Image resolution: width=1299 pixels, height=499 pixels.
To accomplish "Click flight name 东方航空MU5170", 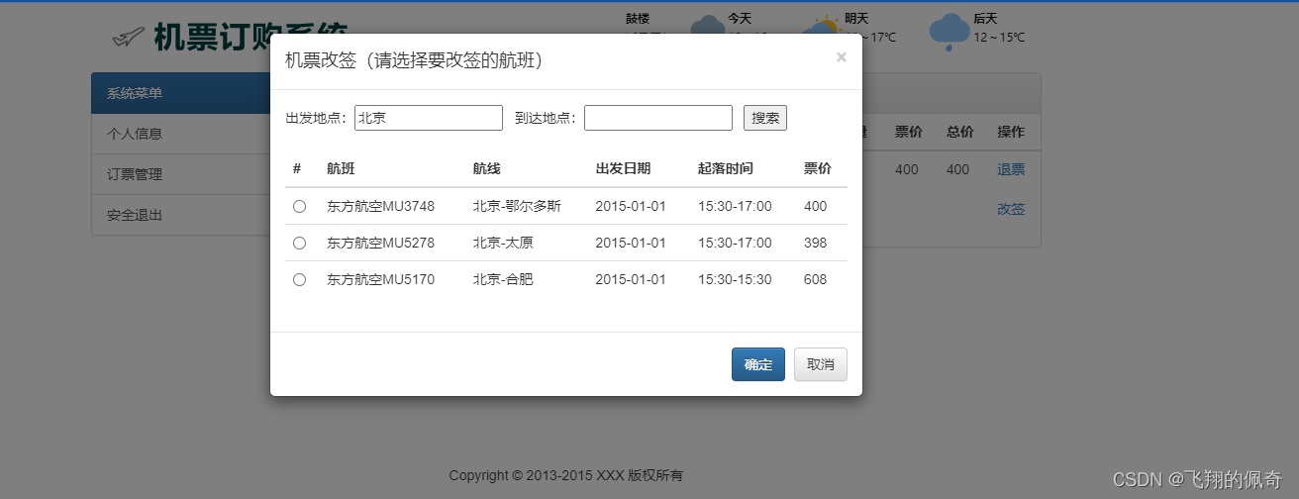I will click(x=380, y=279).
